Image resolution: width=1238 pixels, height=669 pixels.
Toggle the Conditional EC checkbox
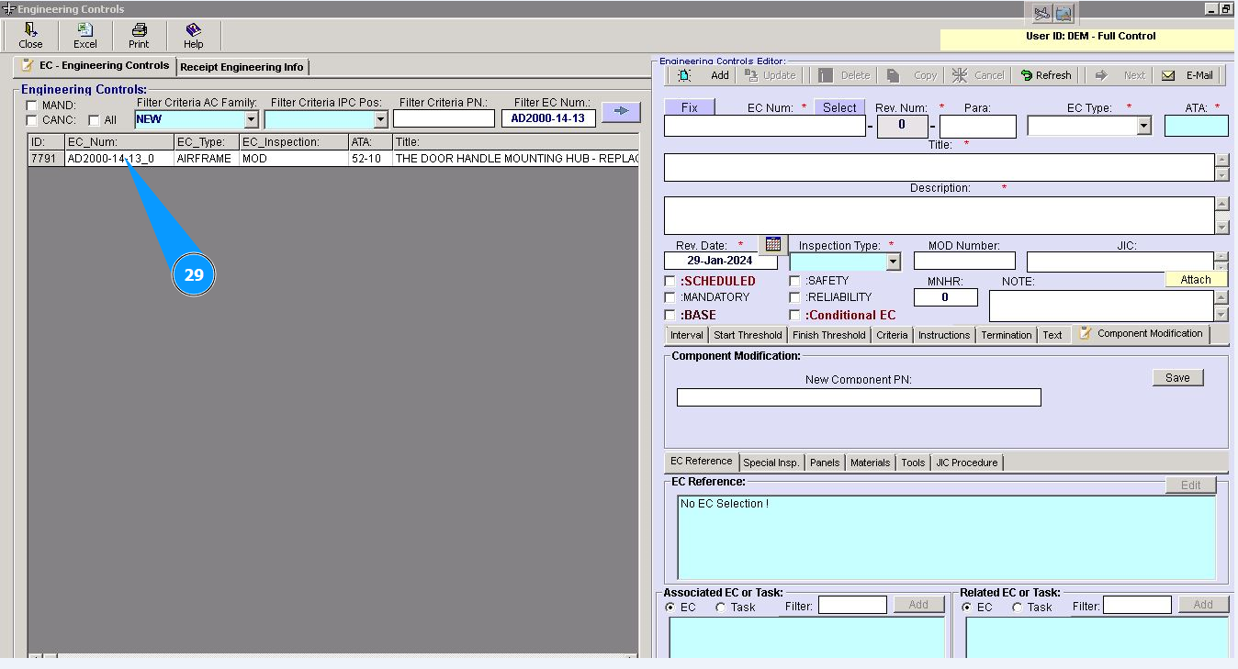coord(795,315)
